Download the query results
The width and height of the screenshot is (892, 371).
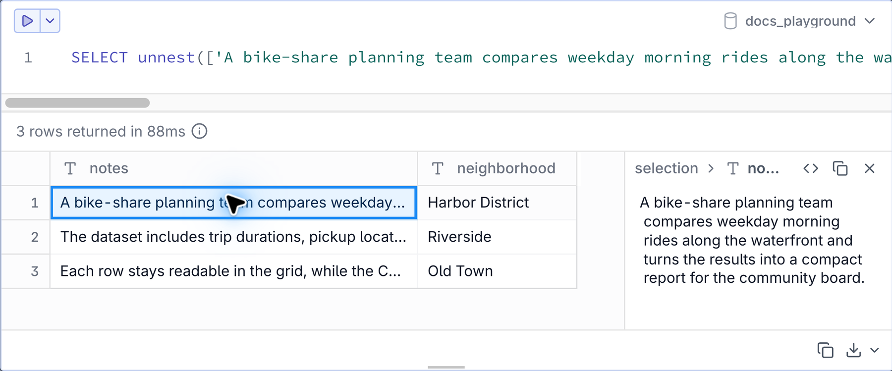(853, 350)
